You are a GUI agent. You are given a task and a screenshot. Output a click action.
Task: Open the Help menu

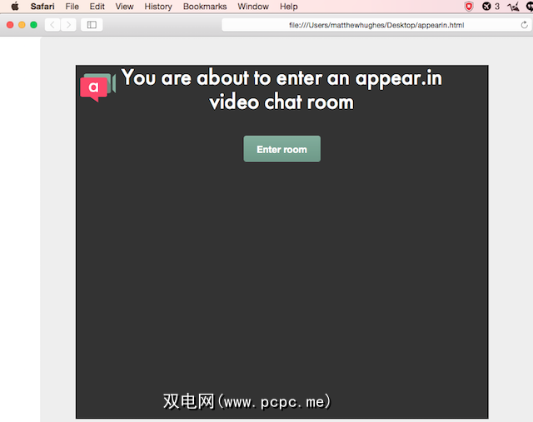point(289,7)
